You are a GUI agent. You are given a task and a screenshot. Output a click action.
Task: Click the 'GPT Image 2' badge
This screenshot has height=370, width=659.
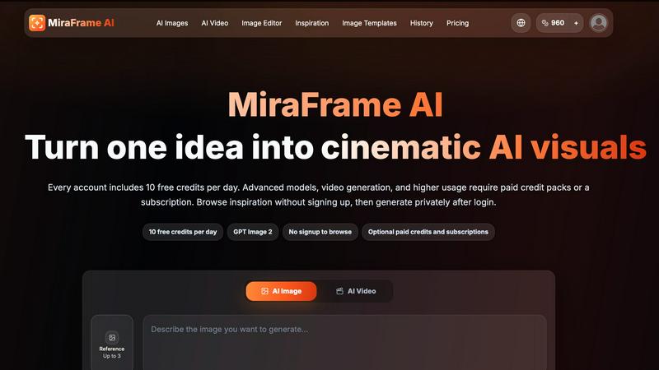[253, 232]
